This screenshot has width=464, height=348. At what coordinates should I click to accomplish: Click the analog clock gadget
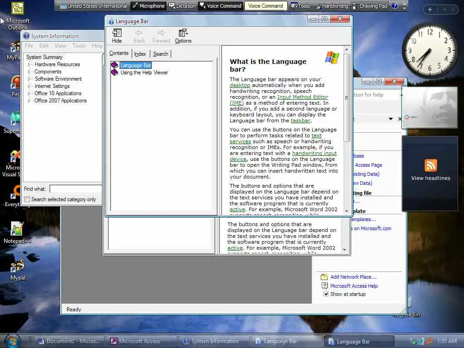[430, 50]
